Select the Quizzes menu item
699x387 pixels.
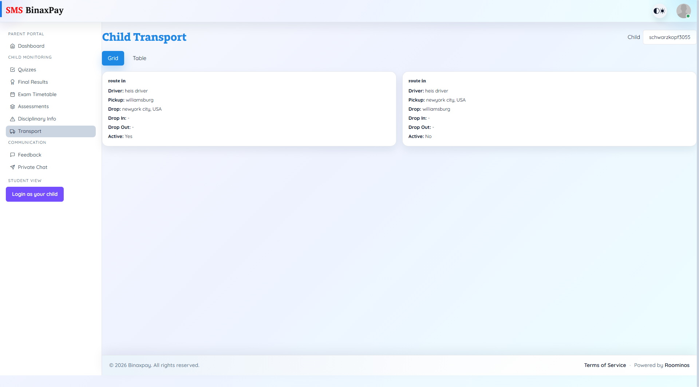27,70
